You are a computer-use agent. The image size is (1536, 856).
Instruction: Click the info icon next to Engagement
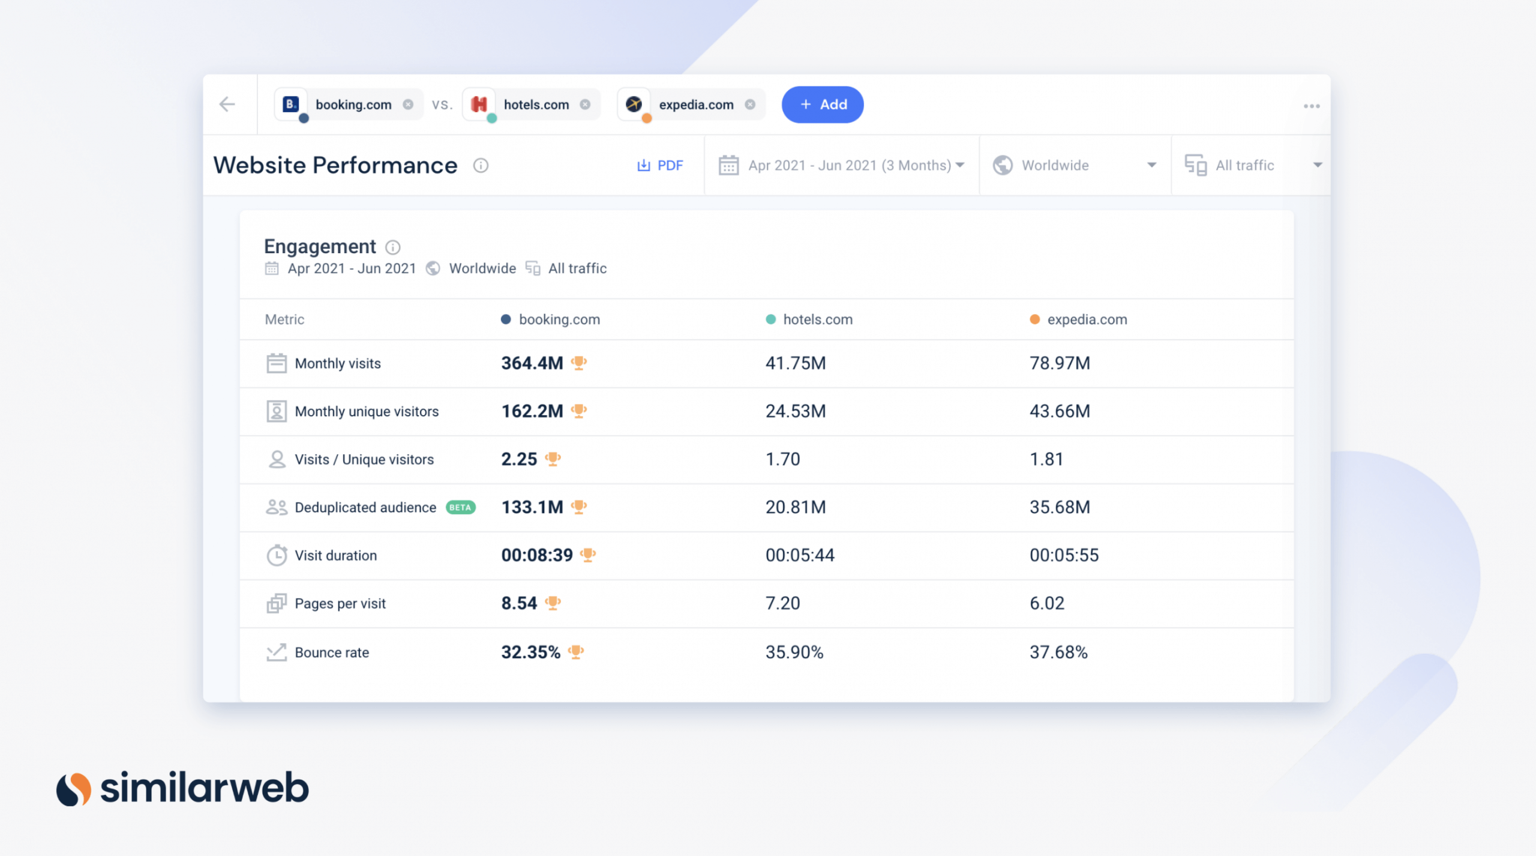tap(392, 245)
